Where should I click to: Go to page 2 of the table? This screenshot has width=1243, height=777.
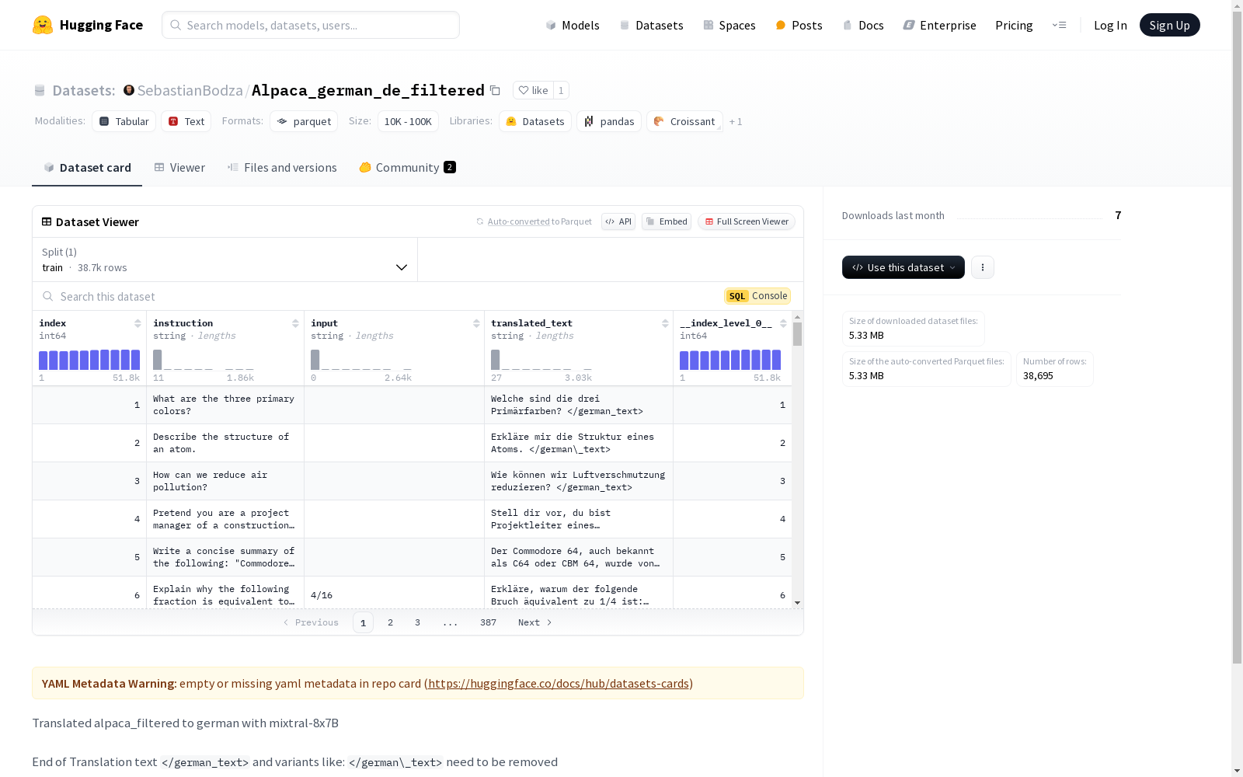point(390,622)
